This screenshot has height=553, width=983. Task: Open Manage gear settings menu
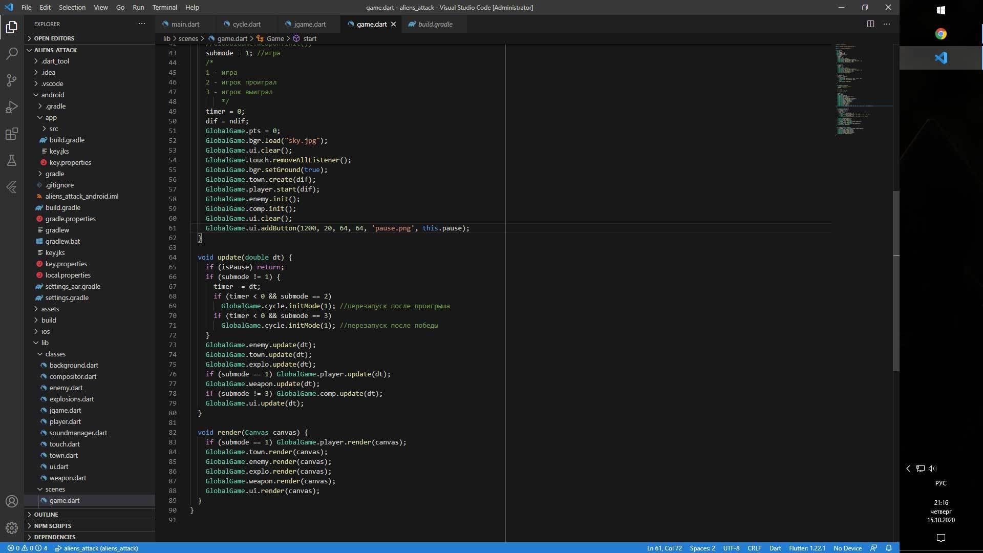point(12,527)
